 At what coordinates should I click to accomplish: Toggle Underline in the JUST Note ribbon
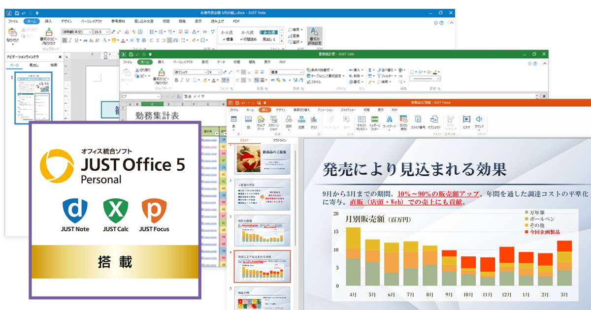(77, 40)
